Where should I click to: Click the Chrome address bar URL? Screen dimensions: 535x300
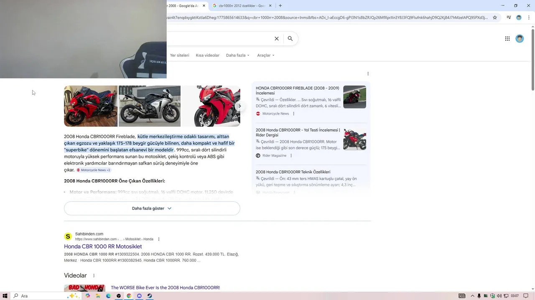[x=327, y=17]
